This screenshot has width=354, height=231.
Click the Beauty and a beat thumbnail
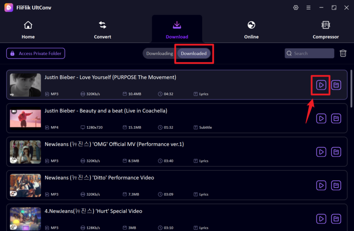[x=25, y=118]
